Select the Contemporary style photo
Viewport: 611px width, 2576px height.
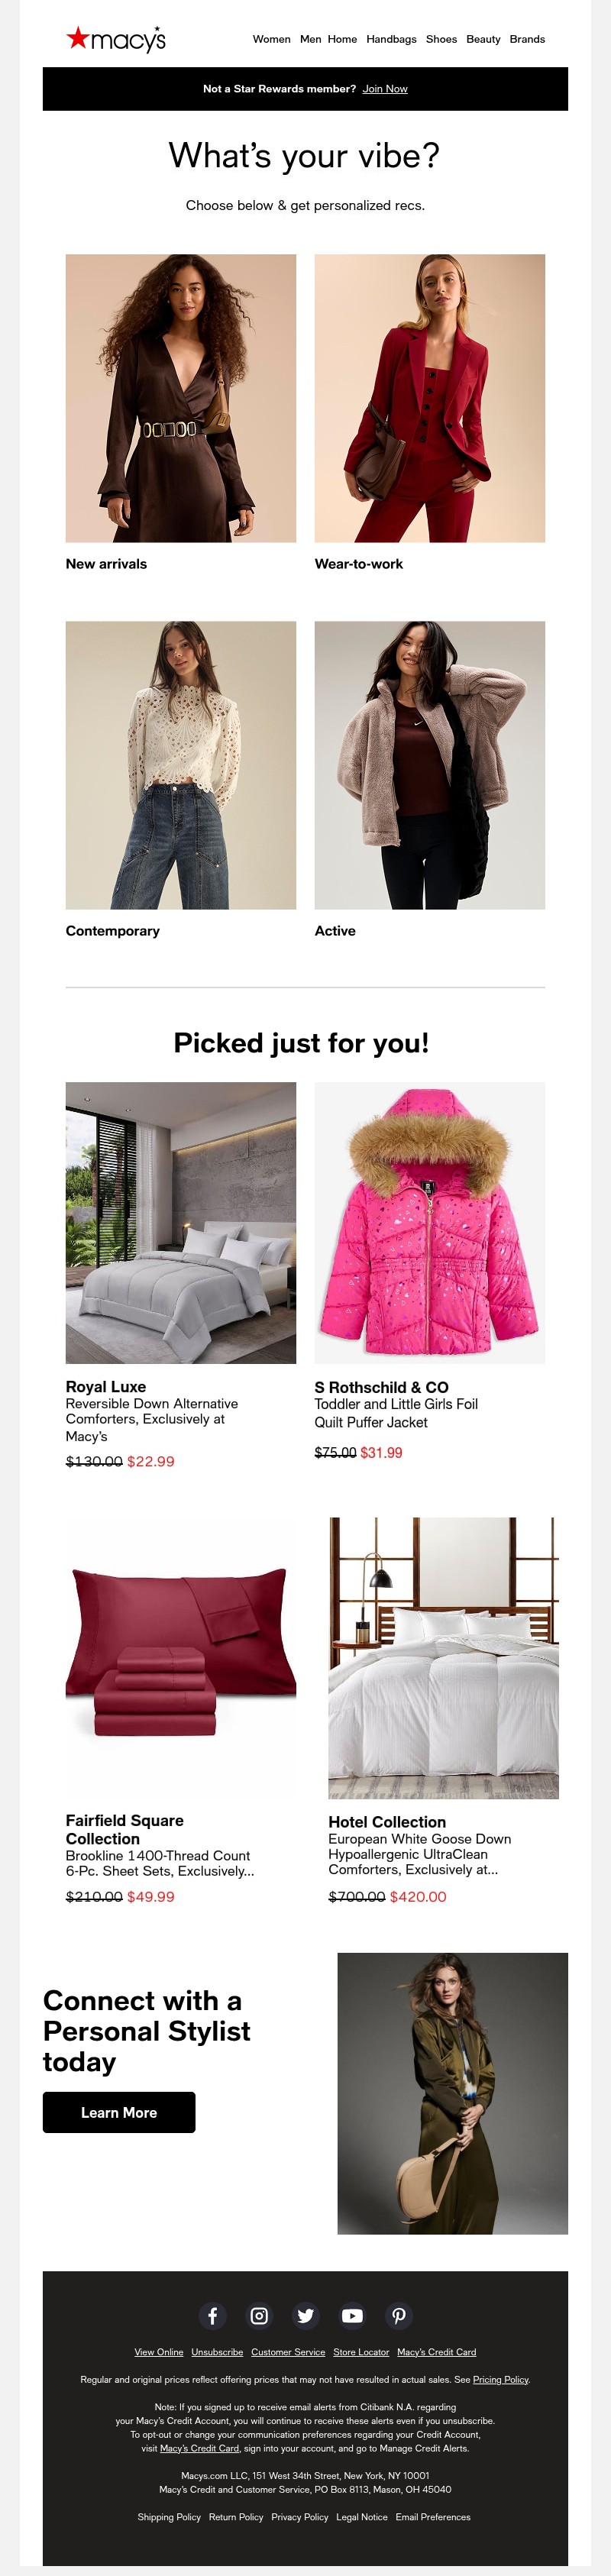[x=181, y=765]
